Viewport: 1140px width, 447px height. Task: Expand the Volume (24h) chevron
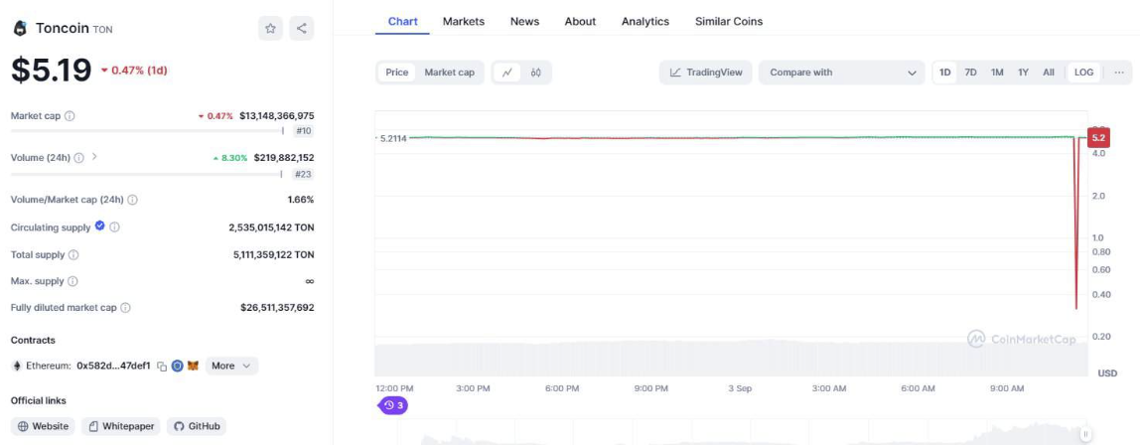(x=94, y=157)
